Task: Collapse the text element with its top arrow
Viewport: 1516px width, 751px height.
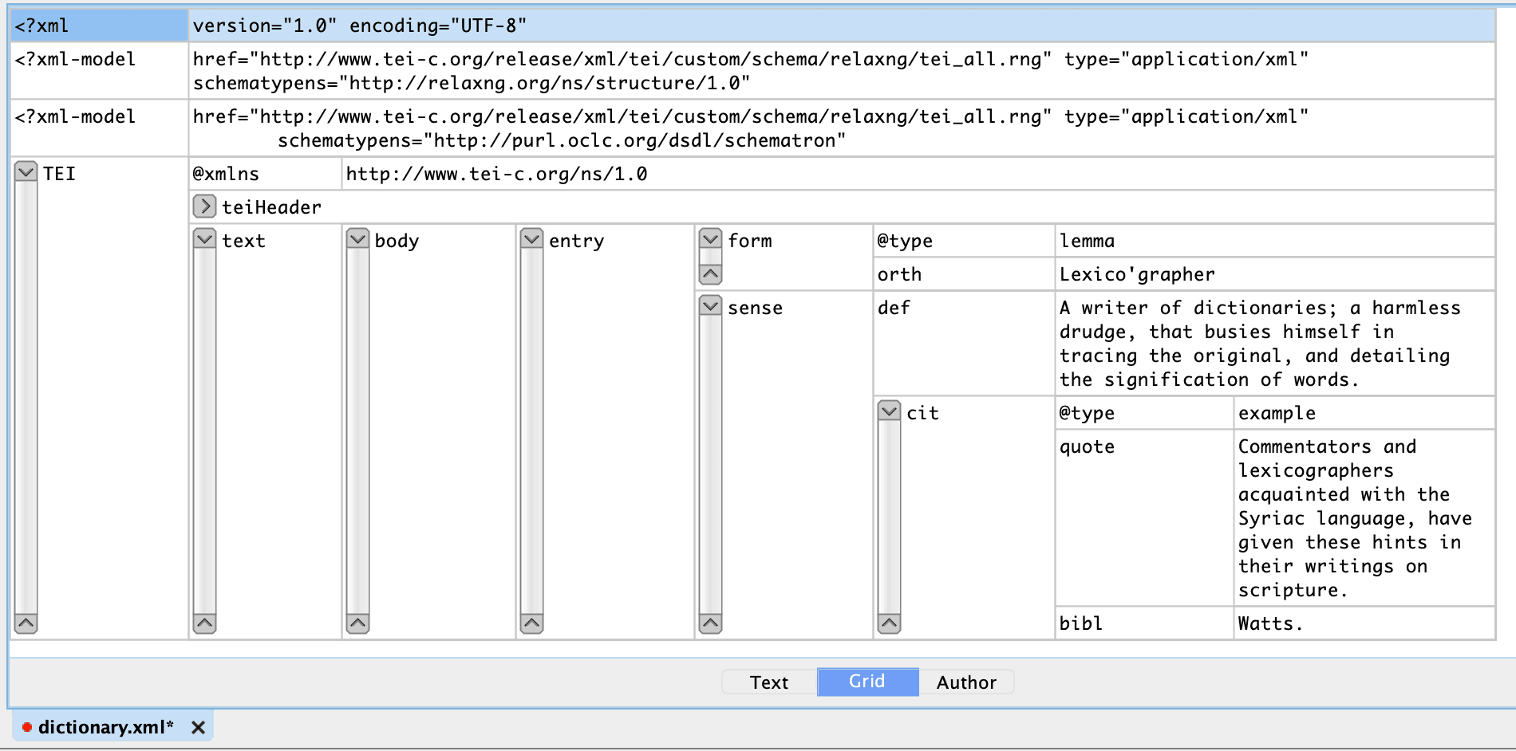Action: tap(204, 239)
